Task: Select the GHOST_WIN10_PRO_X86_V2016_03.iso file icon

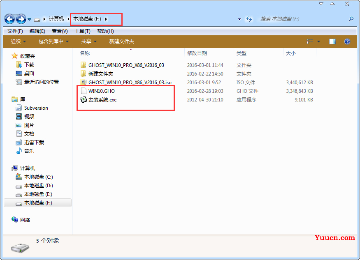Action: 84,82
